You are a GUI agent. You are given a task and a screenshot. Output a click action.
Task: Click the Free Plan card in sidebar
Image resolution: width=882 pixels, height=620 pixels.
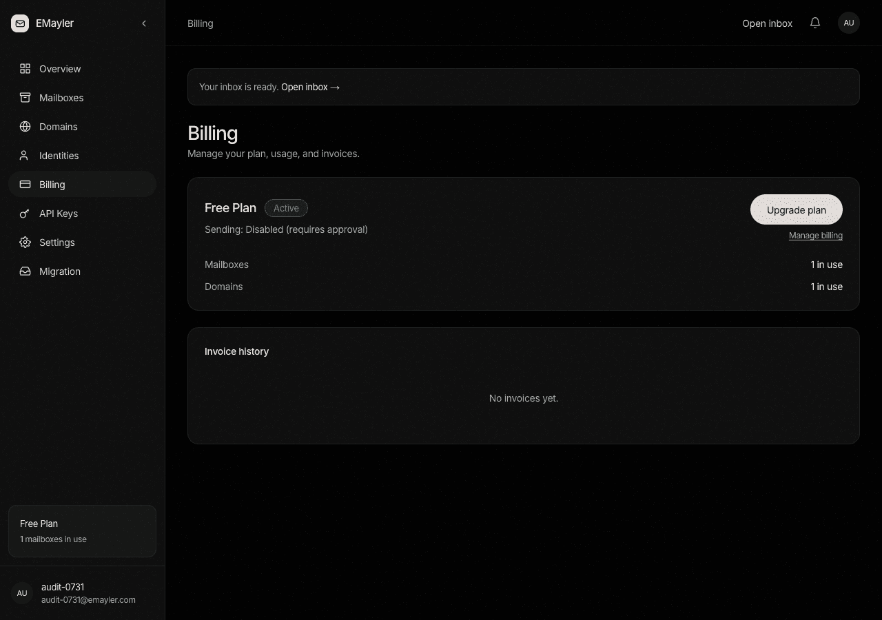click(x=82, y=531)
